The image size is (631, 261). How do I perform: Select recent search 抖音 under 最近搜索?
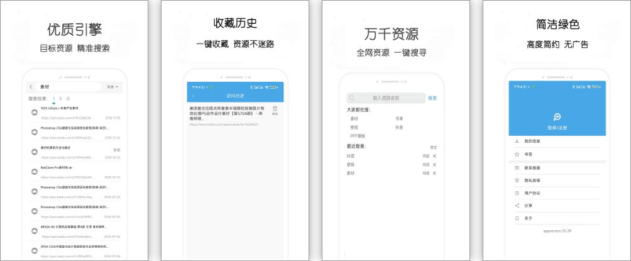point(351,156)
